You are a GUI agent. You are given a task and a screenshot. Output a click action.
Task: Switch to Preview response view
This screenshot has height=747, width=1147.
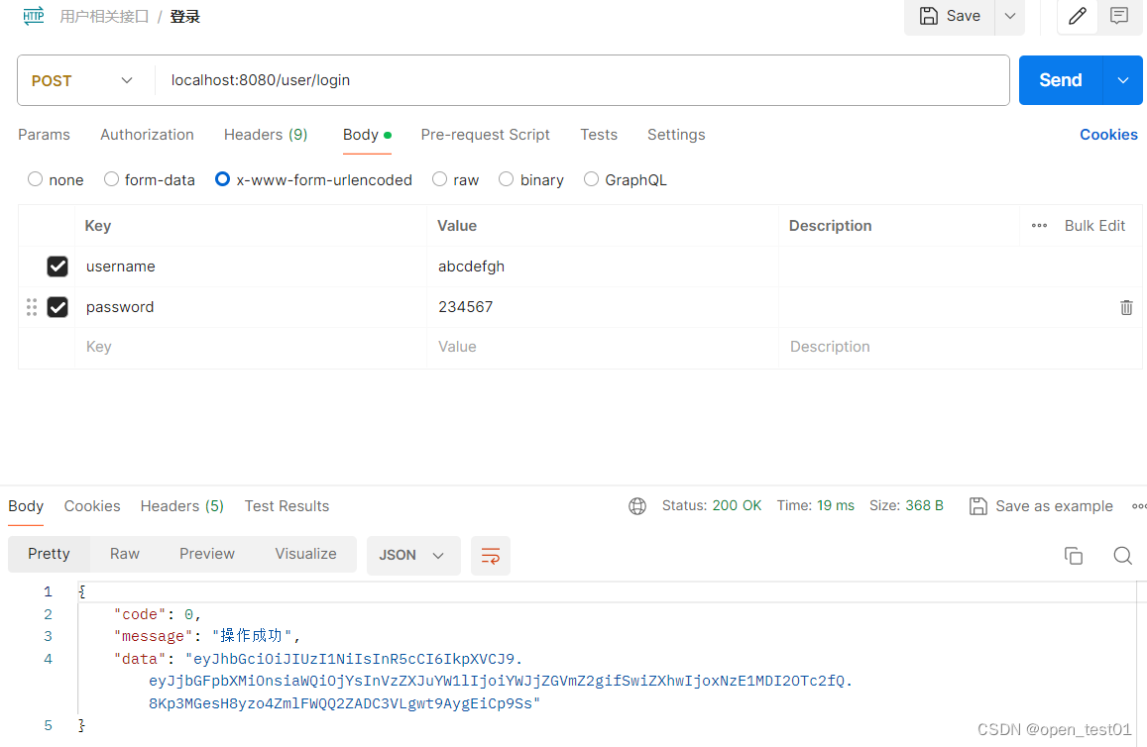207,554
